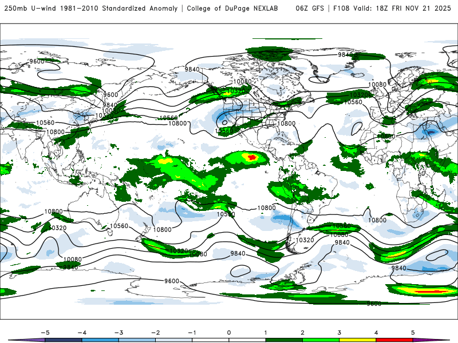Viewport: 458px width, 343px height.
Task: Click the 10080 contour label over western Canada
Action: point(242,81)
